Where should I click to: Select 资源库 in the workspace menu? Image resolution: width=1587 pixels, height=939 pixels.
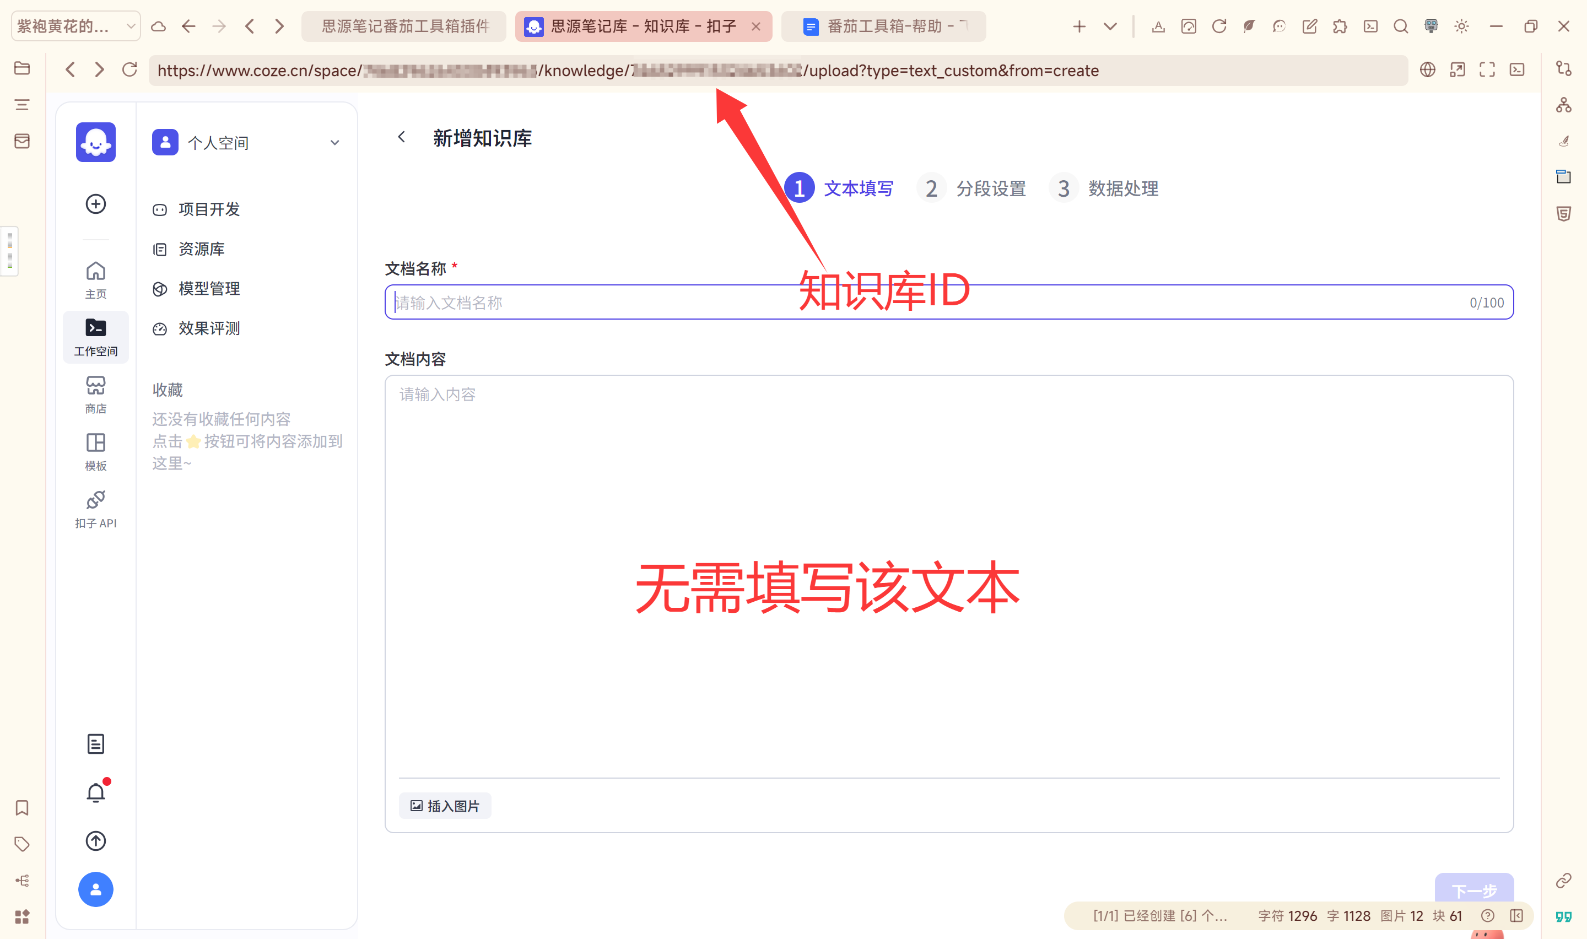tap(201, 249)
